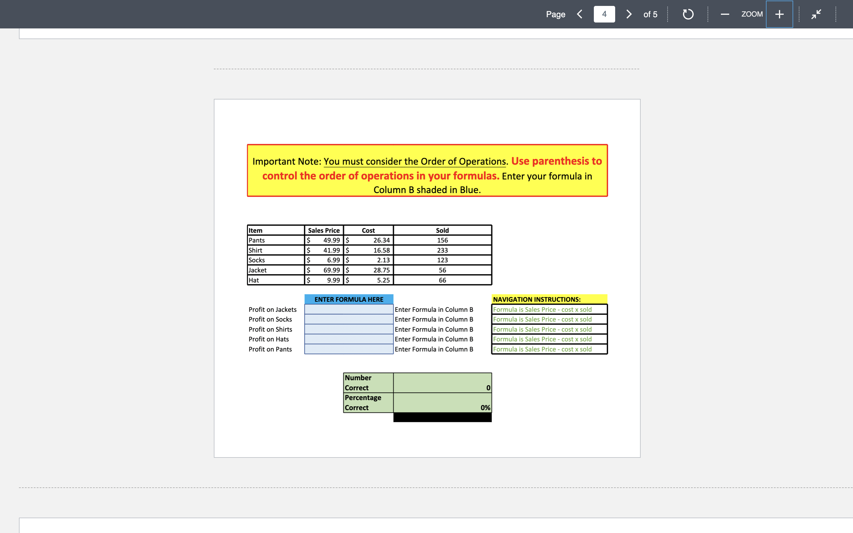The image size is (853, 533).
Task: Select the blue formula cell for Profit on Pants
Action: click(349, 349)
